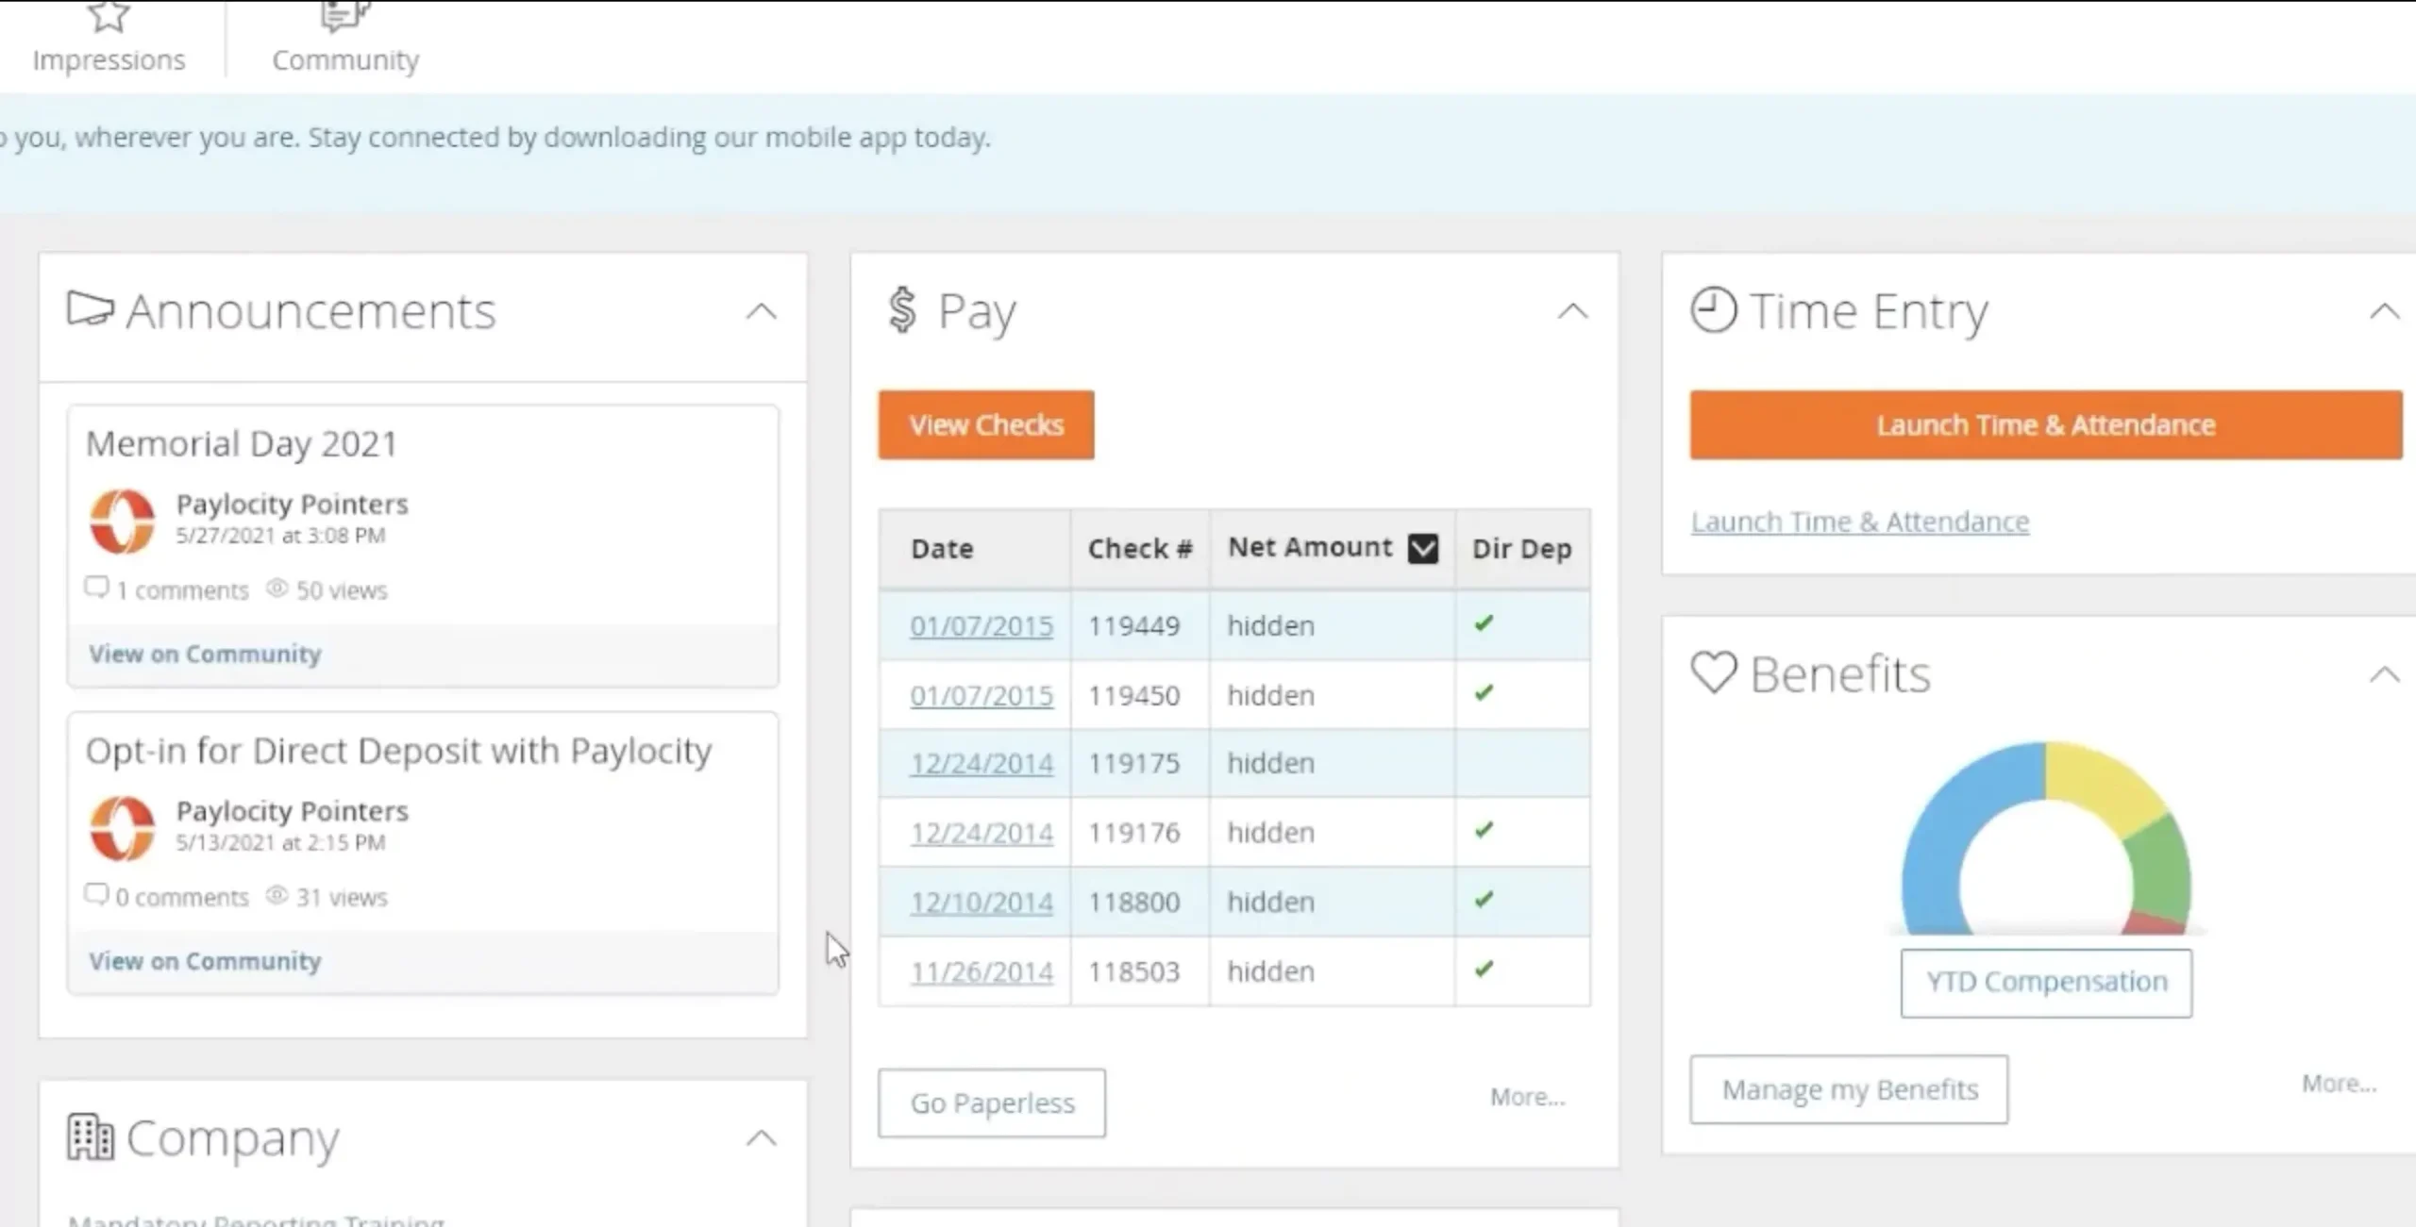Open the Net Amount sort dropdown

tap(1424, 547)
